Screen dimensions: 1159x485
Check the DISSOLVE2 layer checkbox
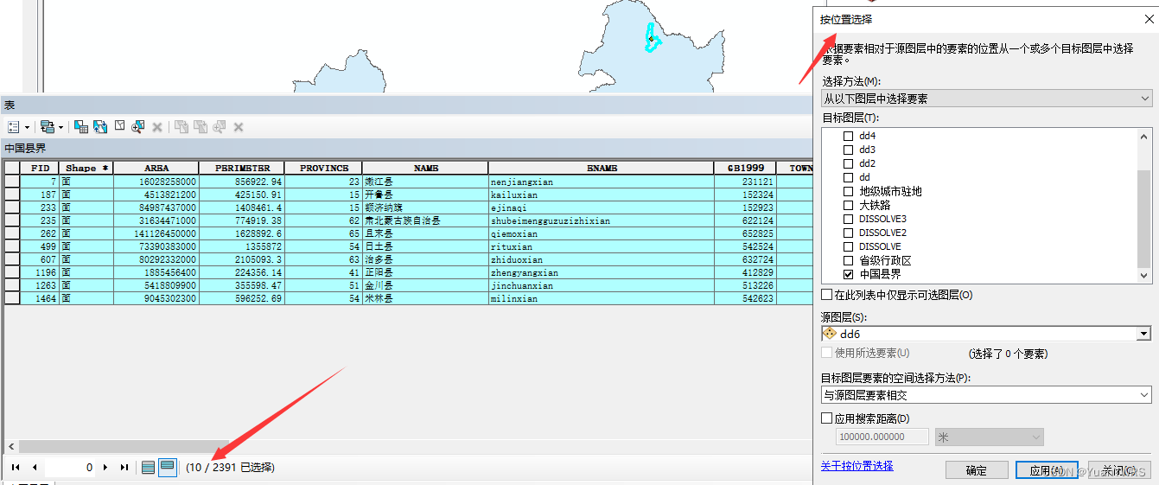pyautogui.click(x=848, y=233)
